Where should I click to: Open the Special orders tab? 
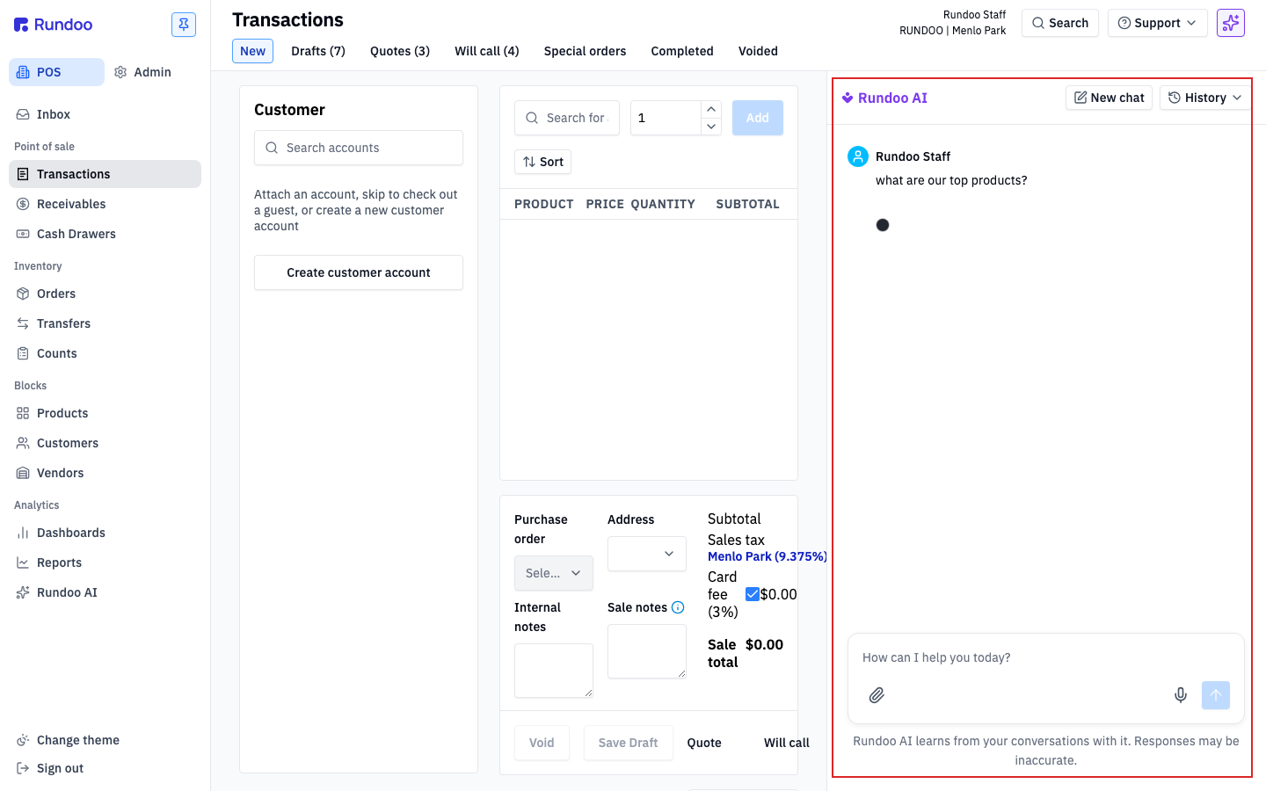click(585, 51)
